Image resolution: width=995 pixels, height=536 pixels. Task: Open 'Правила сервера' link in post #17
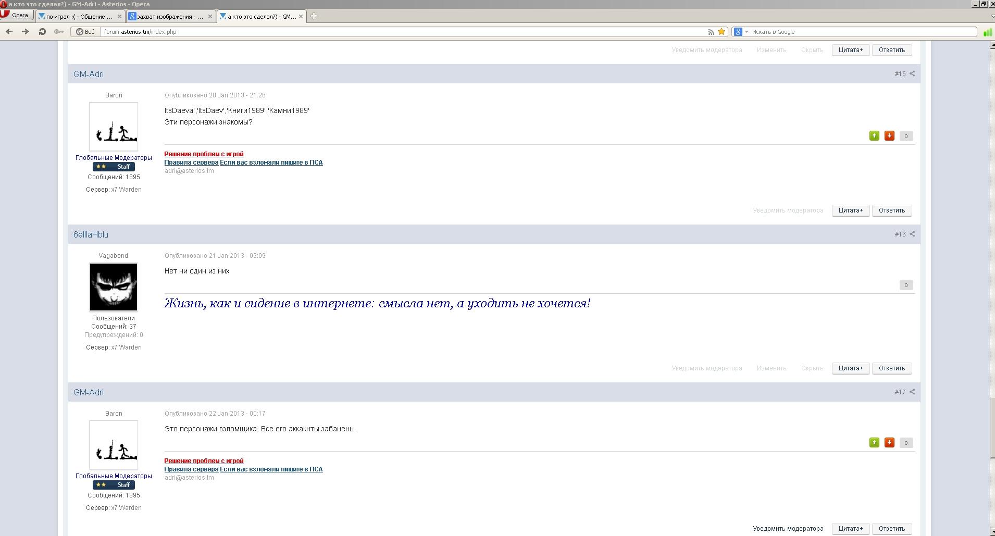pyautogui.click(x=191, y=469)
